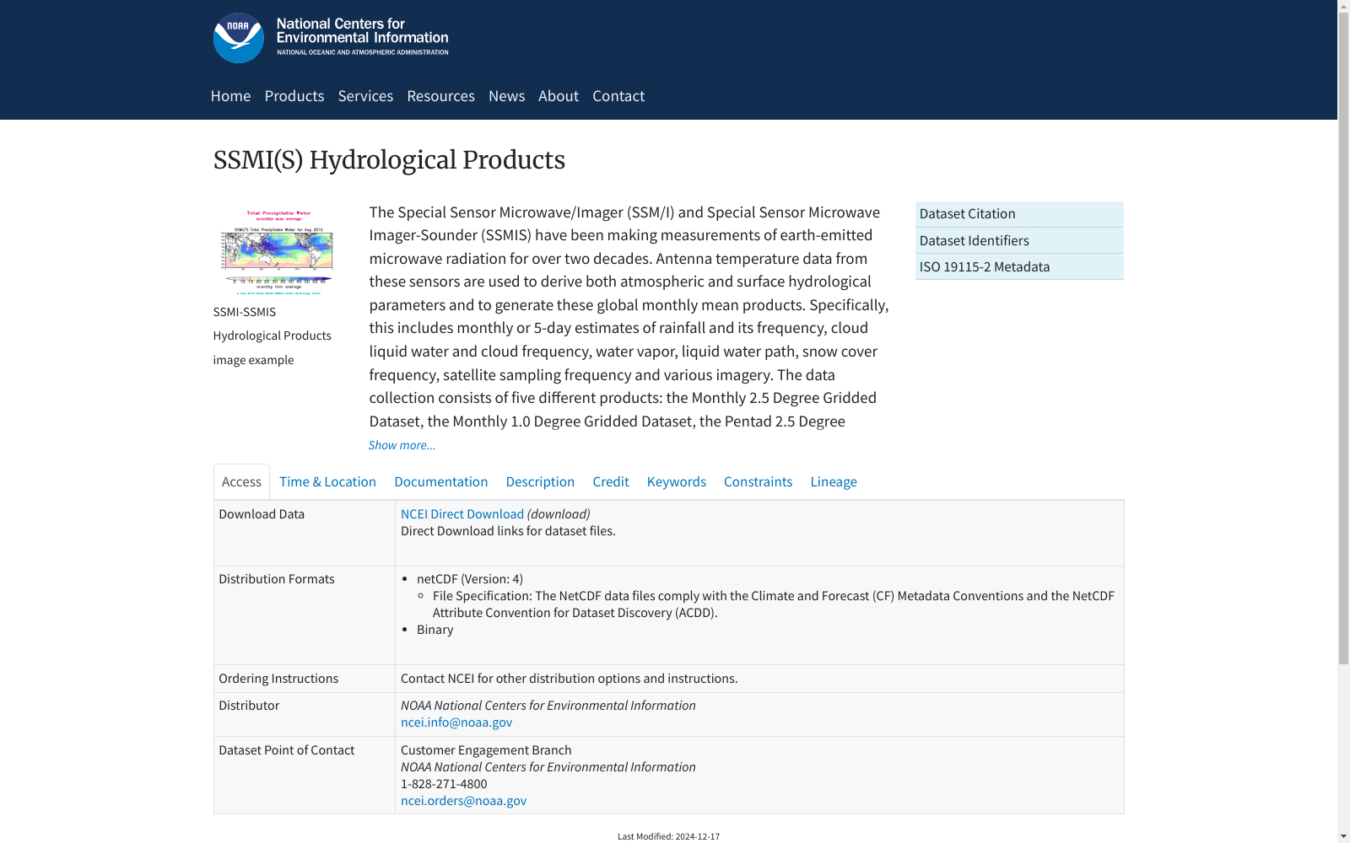Open the Products menu
Image resolution: width=1350 pixels, height=843 pixels.
pos(294,96)
